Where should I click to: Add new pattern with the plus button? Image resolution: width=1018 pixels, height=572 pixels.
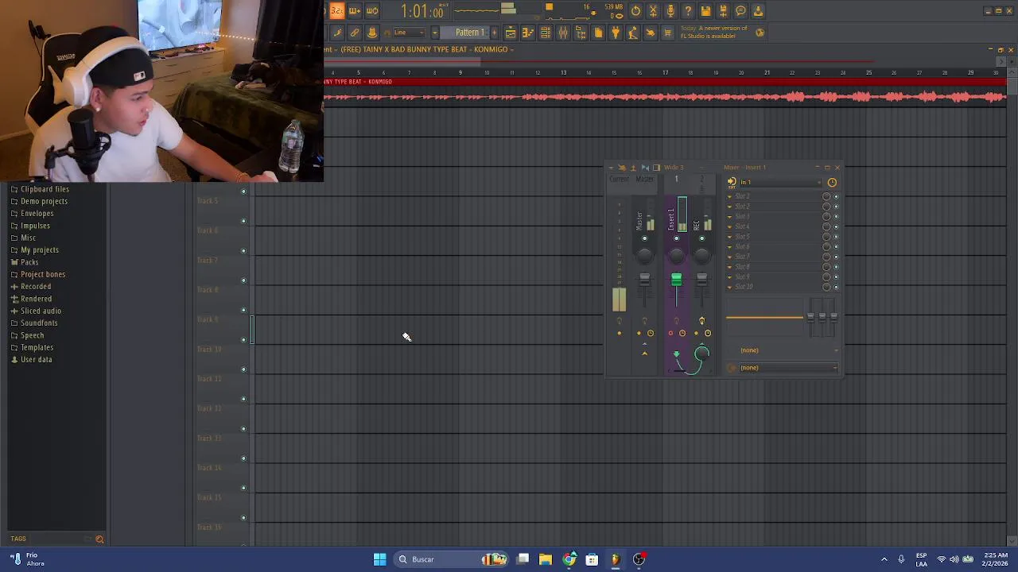click(x=494, y=33)
